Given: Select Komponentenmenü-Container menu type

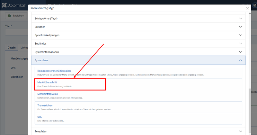Looking at the screenshot, I should coord(54,71).
